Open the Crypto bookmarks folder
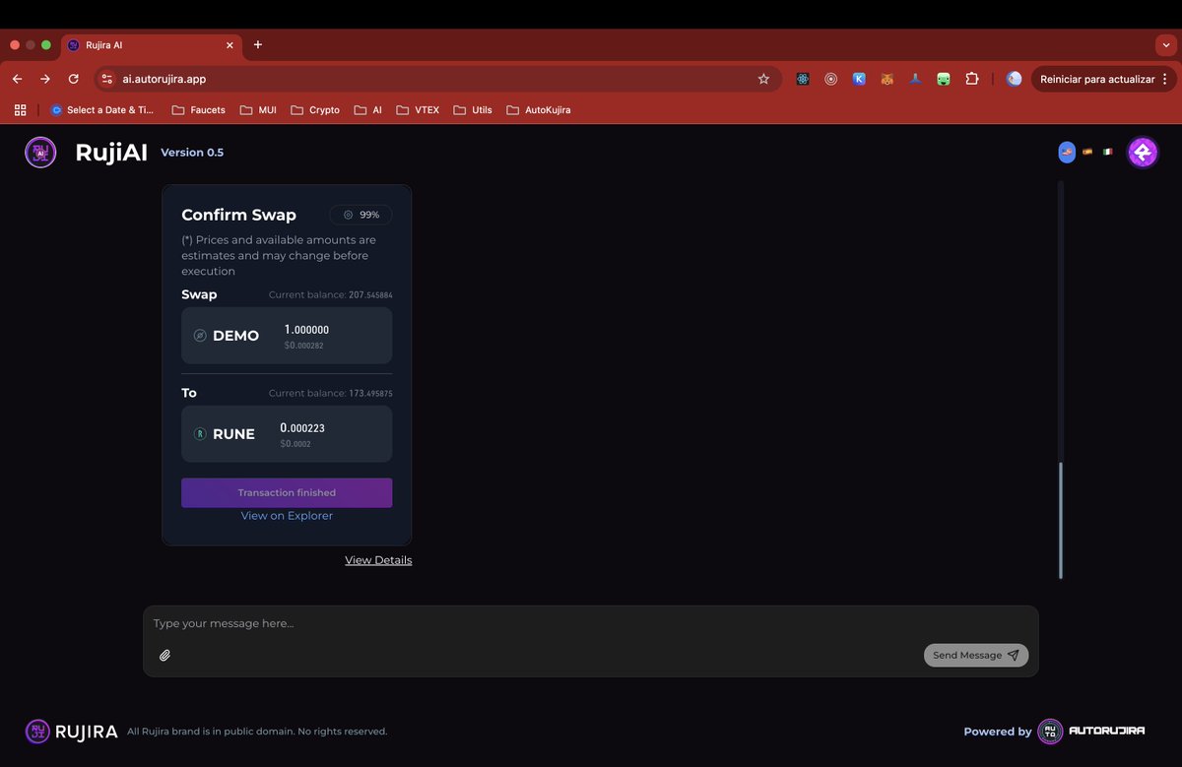This screenshot has width=1182, height=767. pyautogui.click(x=314, y=110)
